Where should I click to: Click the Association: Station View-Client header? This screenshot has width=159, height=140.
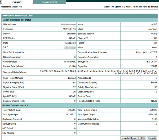[x=18, y=16]
